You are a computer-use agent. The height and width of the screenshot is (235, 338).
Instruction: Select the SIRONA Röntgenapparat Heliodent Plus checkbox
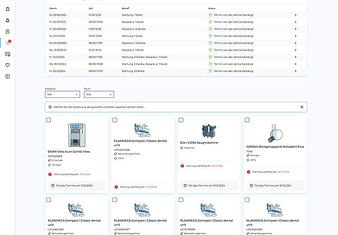point(247,120)
